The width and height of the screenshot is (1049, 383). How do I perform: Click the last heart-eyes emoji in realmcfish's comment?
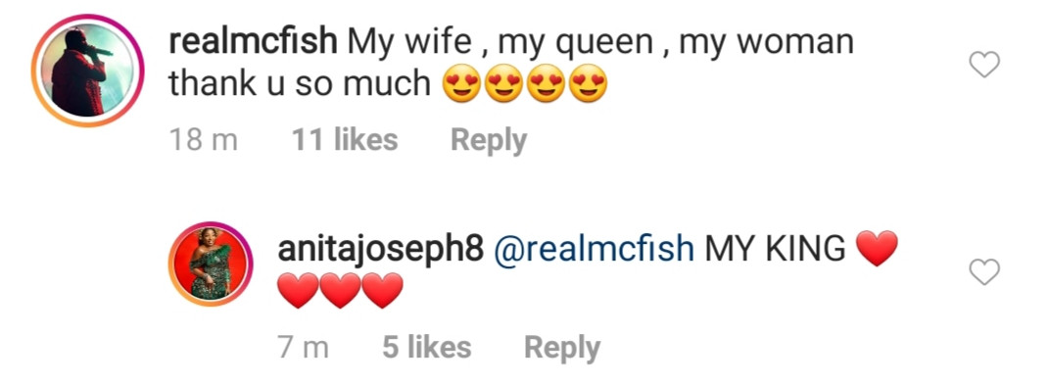[x=588, y=84]
